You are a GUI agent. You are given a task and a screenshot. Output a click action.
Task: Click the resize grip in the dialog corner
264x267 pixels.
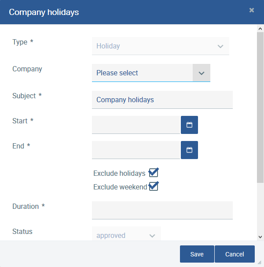[260, 262]
